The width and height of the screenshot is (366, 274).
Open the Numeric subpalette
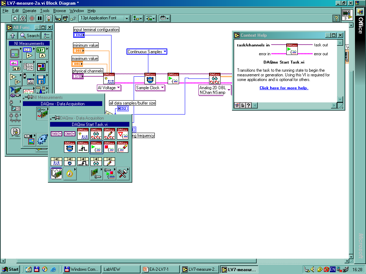coord(29,54)
